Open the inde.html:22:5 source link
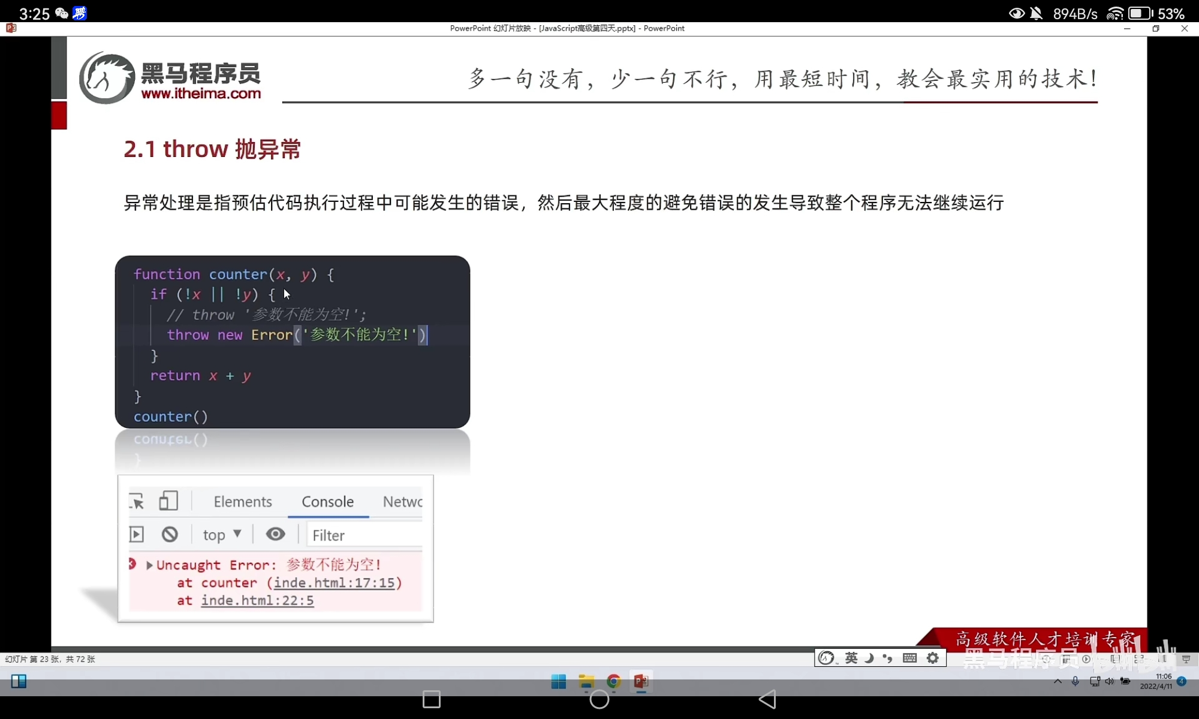The height and width of the screenshot is (719, 1199). (257, 600)
